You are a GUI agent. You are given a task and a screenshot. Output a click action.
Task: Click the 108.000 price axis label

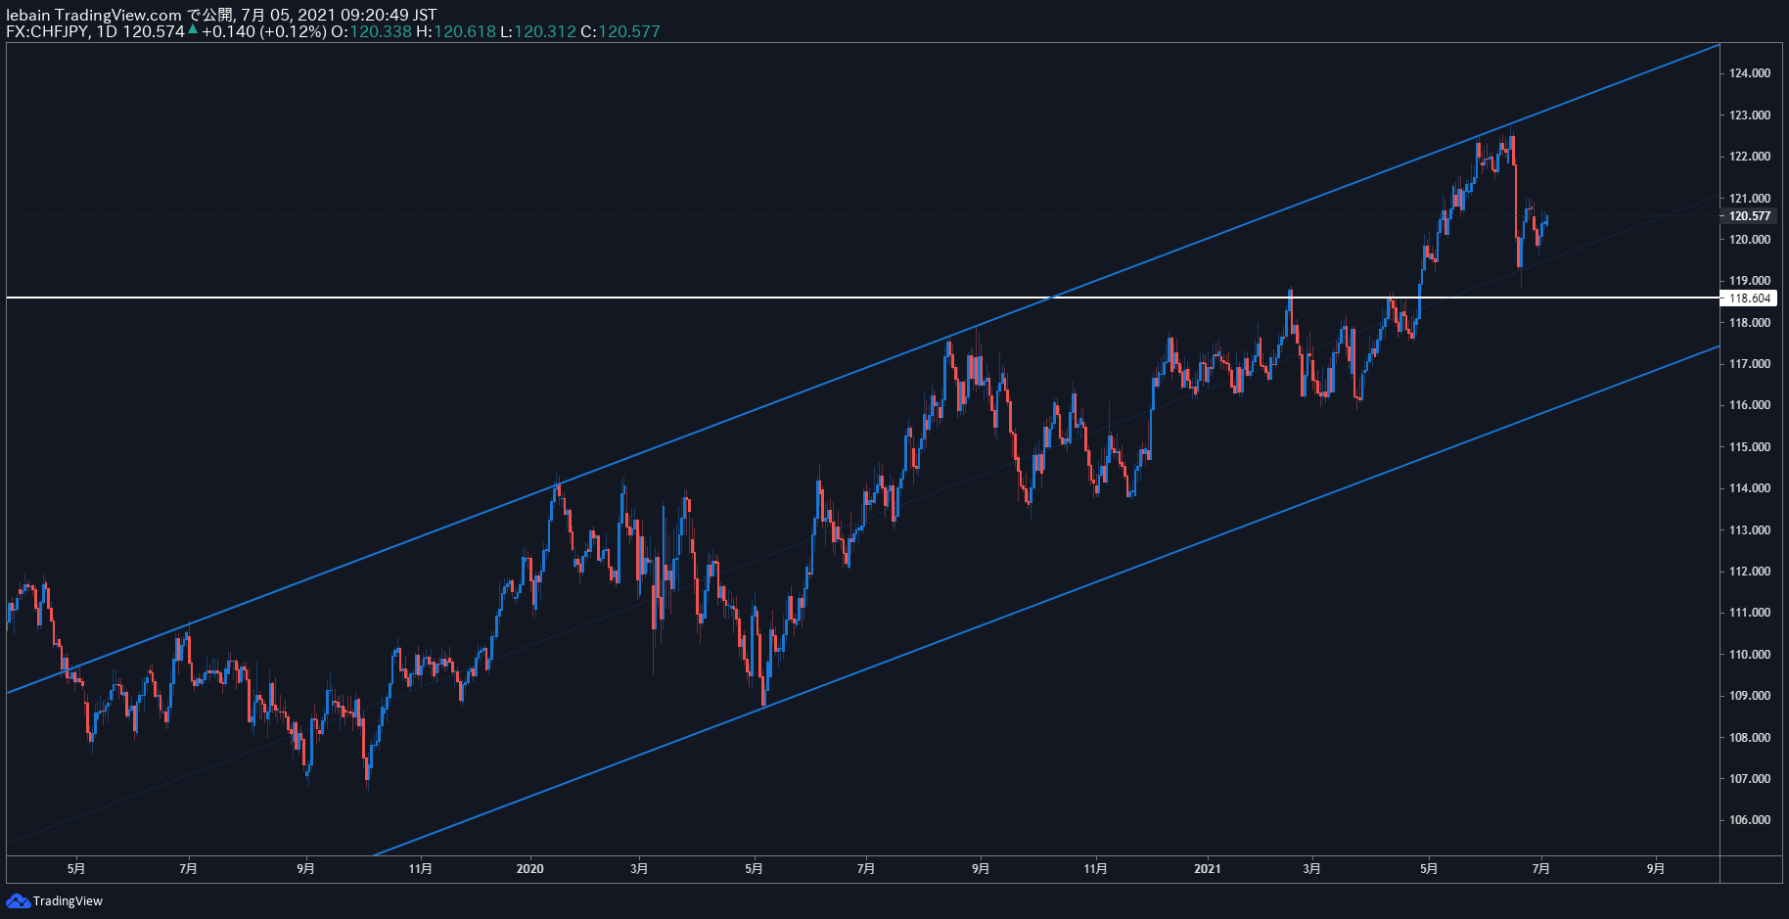click(1750, 738)
